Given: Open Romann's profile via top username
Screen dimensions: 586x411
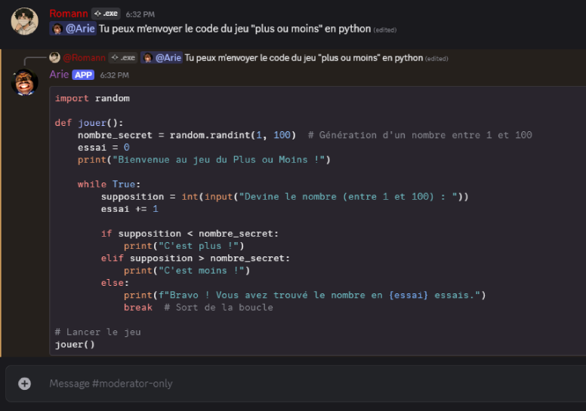Looking at the screenshot, I should pos(69,14).
